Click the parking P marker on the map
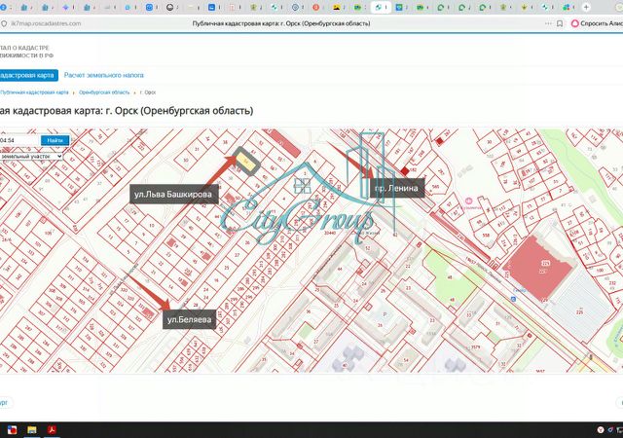Viewport: 623px width, 438px height. tap(385, 314)
